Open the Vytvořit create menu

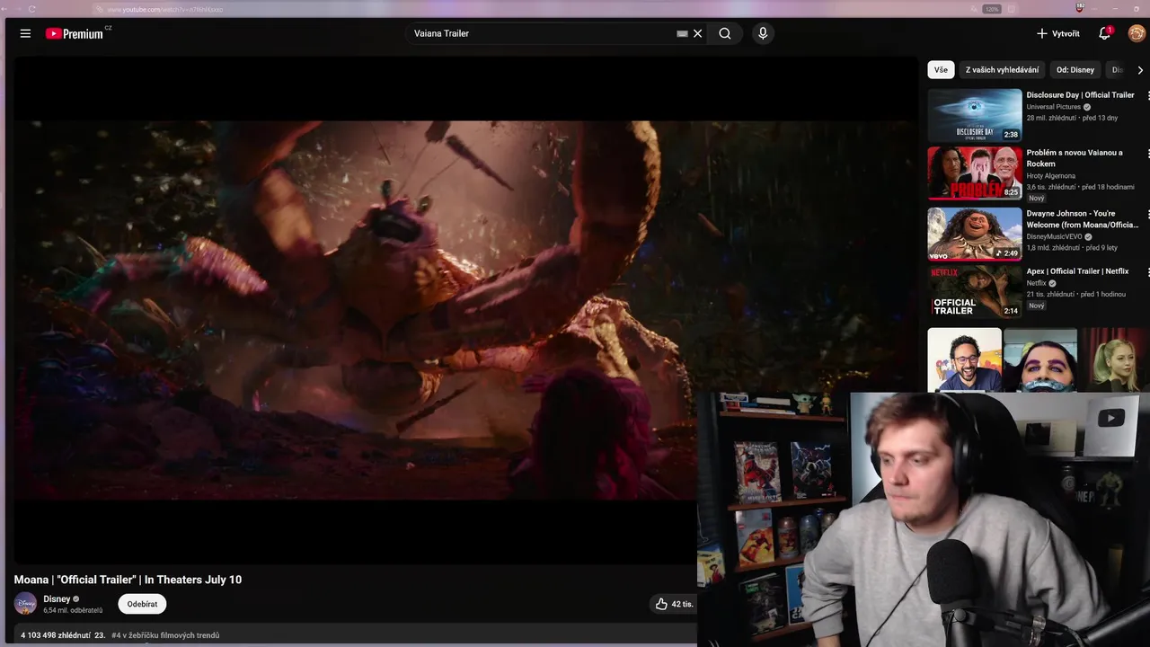pos(1057,33)
